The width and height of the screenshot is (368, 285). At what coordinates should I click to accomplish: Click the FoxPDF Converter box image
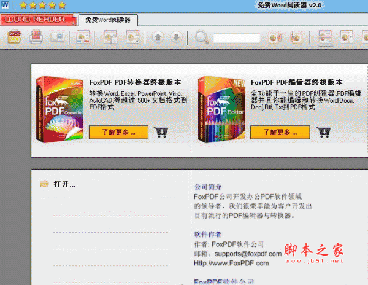pos(60,109)
